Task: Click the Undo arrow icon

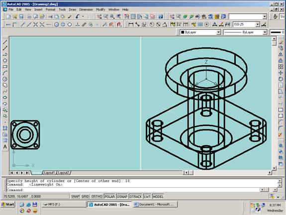Action: pos(78,16)
